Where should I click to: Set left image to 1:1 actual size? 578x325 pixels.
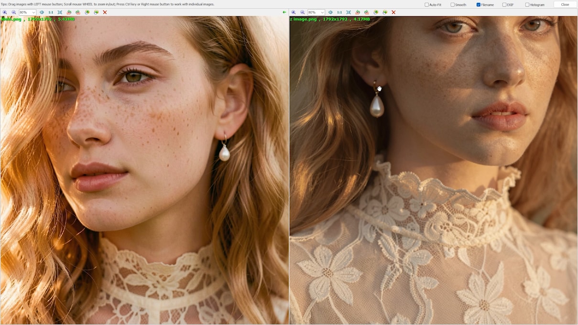[x=51, y=12]
